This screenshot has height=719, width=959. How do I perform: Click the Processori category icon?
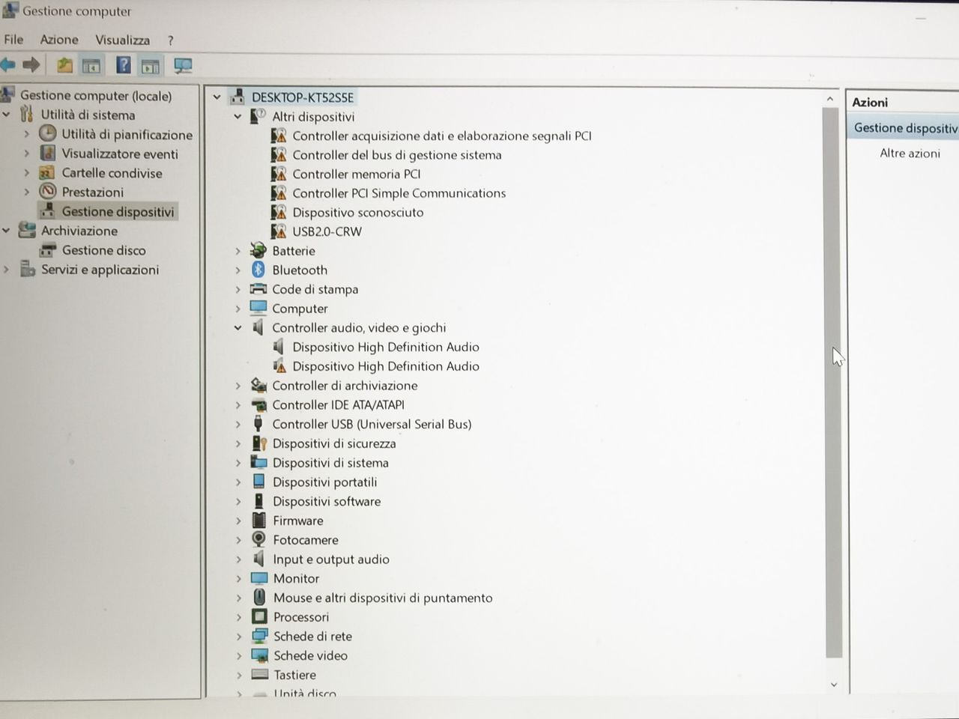coord(259,616)
